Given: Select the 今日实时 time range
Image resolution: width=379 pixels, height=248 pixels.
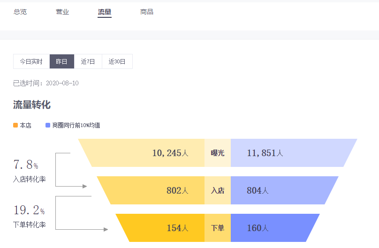Looking at the screenshot, I should coord(31,61).
